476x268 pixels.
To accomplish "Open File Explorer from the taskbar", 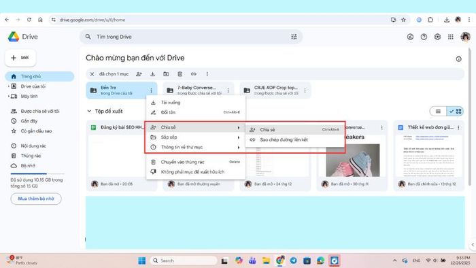I will (x=267, y=261).
